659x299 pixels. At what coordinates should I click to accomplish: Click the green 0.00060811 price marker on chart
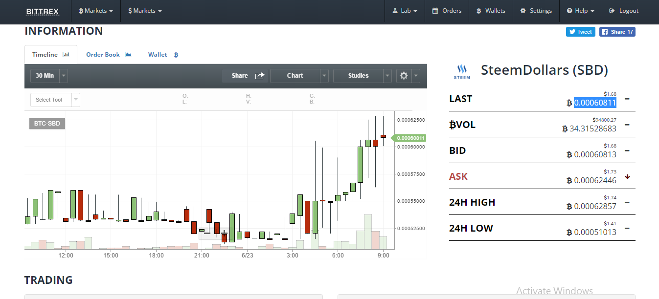click(409, 138)
